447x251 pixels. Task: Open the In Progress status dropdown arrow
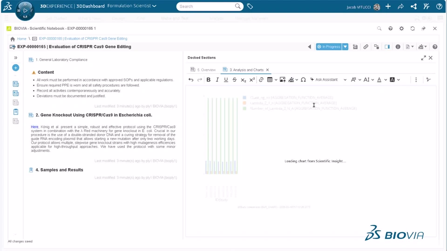[345, 46]
